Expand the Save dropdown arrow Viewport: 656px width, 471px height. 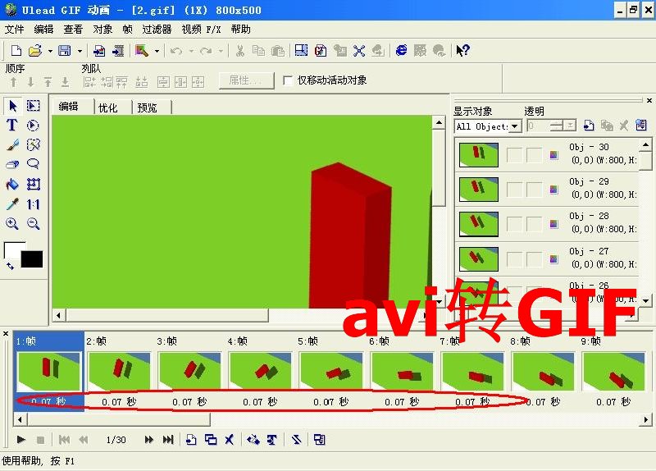pyautogui.click(x=80, y=52)
